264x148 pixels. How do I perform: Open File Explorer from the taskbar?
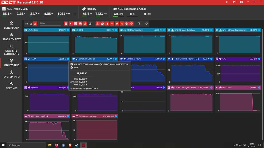coord(50,145)
